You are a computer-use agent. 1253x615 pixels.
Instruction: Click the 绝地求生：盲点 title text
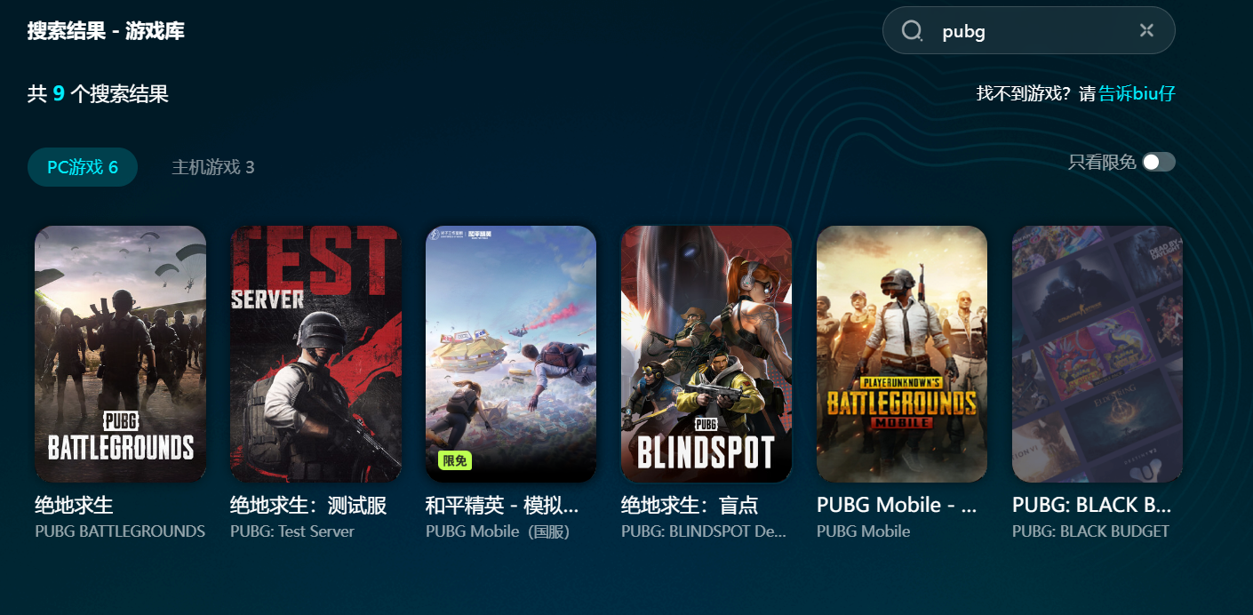coord(690,506)
